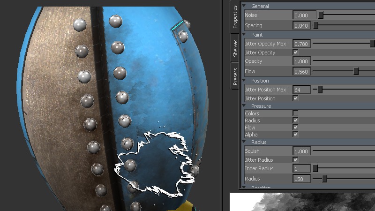This screenshot has width=375, height=211.
Task: Collapse the General section
Action: [244, 6]
